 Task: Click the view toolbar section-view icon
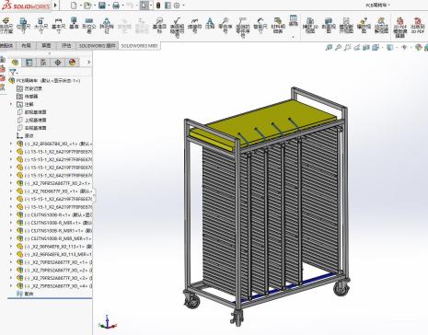pos(366,48)
